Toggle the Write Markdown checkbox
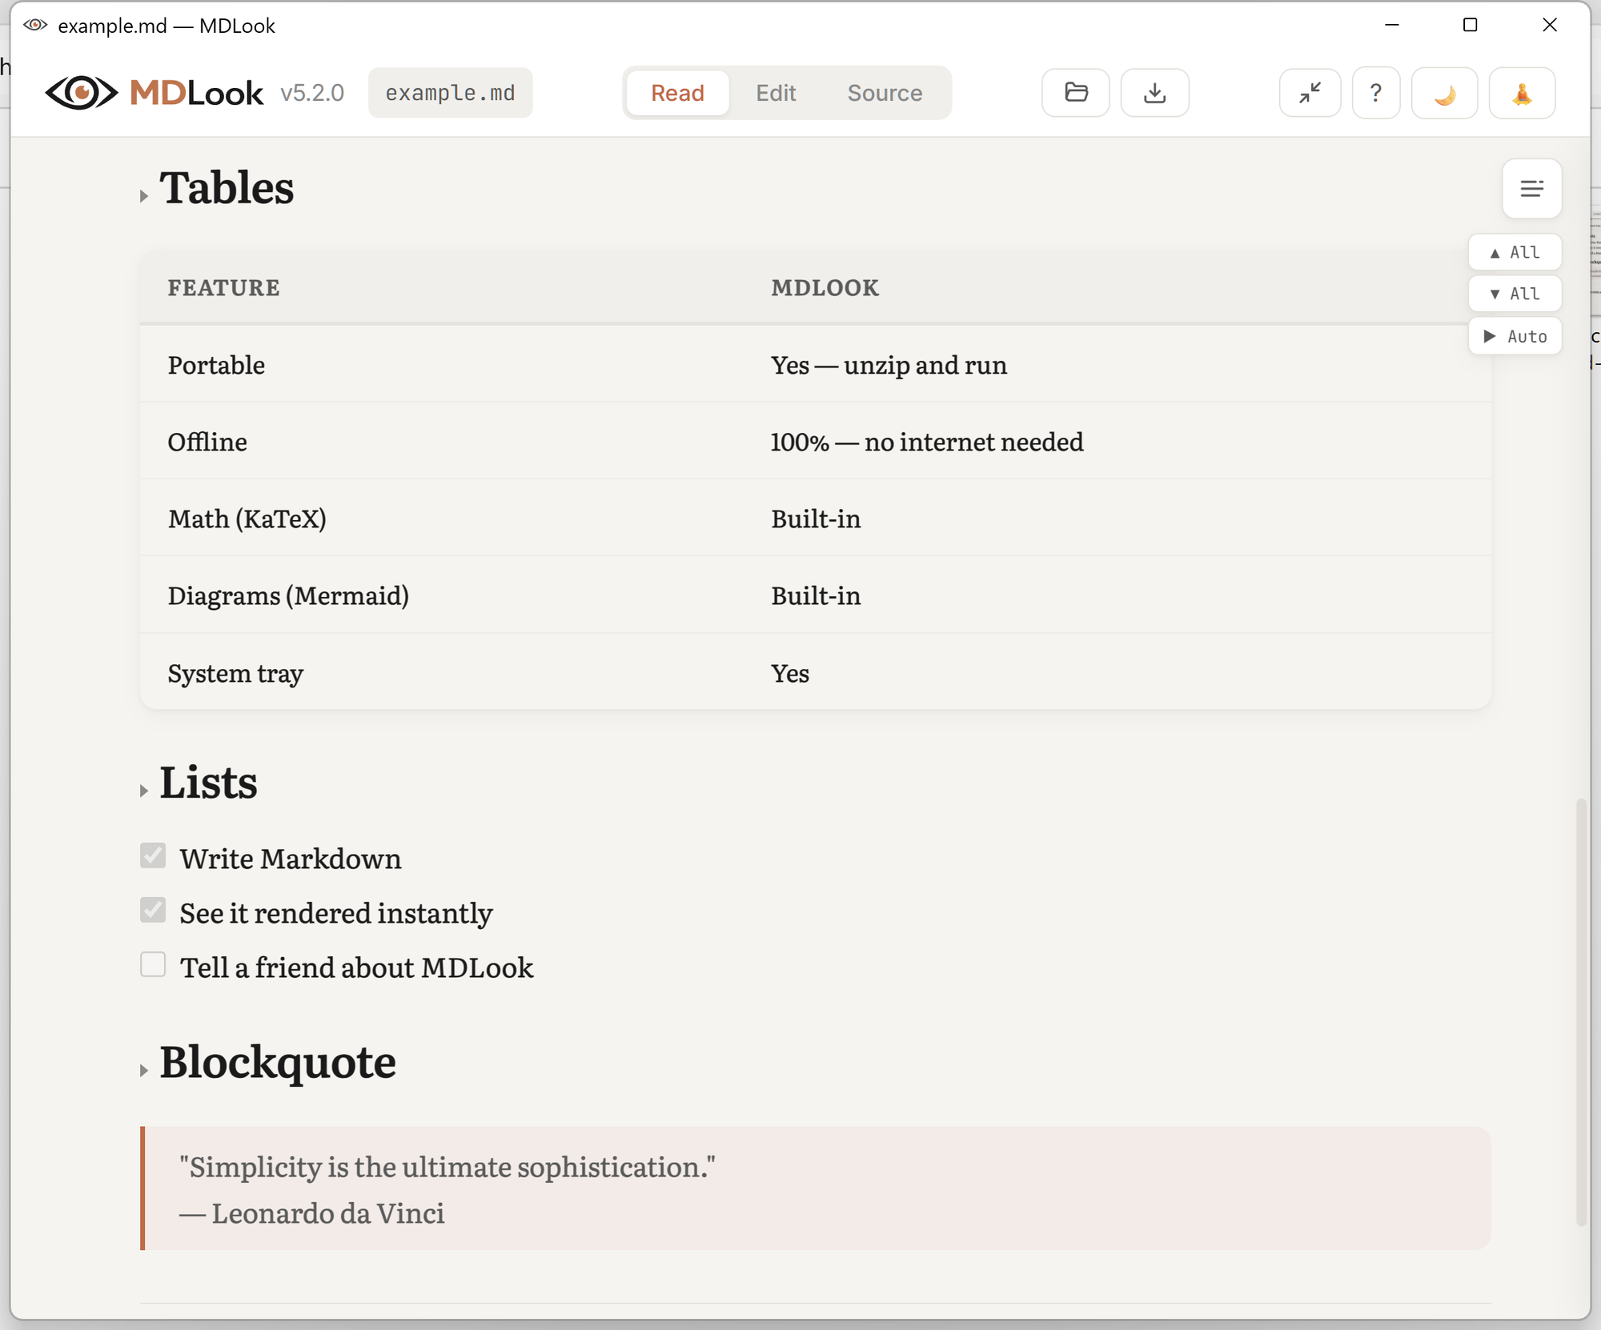The height and width of the screenshot is (1330, 1601). tap(153, 855)
